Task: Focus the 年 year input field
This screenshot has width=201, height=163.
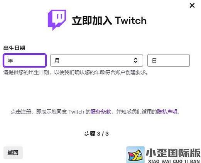Action: pyautogui.click(x=25, y=61)
